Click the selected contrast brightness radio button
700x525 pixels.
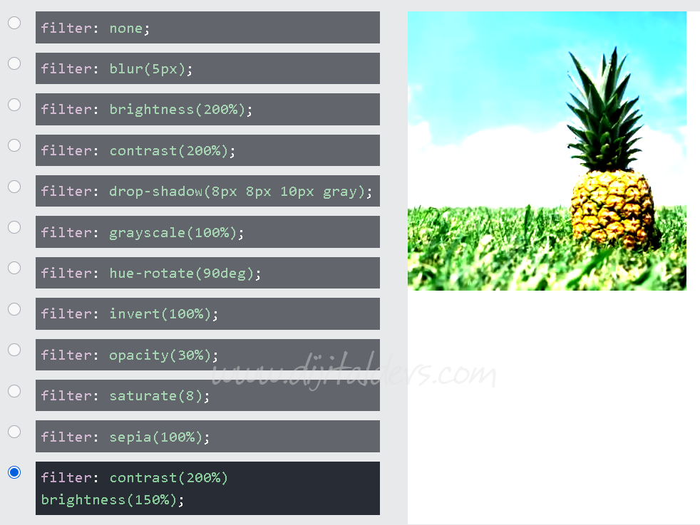[14, 472]
